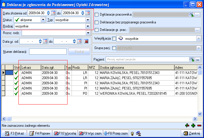The height and width of the screenshot is (138, 204).
Task: Click row selector of MARIA KOWALSKA PI row
Action: click(x=3, y=83)
